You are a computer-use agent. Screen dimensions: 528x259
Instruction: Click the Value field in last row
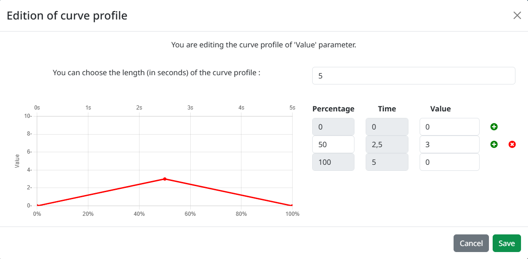tap(449, 162)
